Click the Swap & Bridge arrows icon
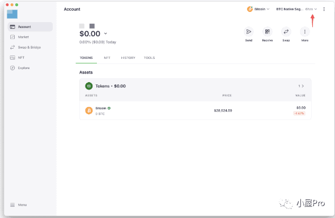Viewport: 335px width, 218px height. (12, 47)
